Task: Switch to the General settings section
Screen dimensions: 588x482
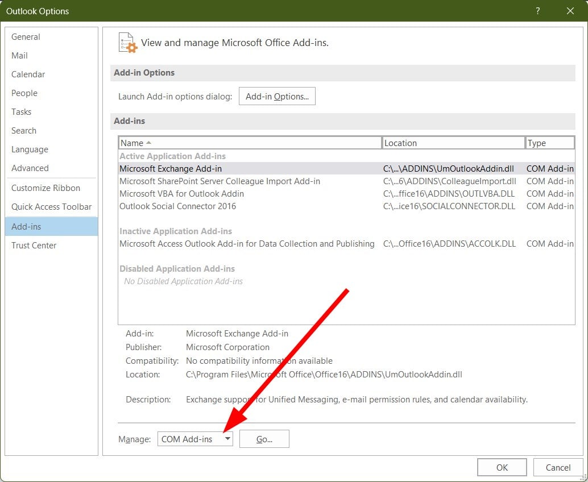Action: click(x=26, y=36)
